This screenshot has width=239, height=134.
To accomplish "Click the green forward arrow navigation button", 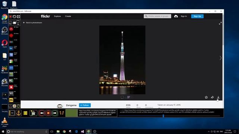I will point(55,113).
